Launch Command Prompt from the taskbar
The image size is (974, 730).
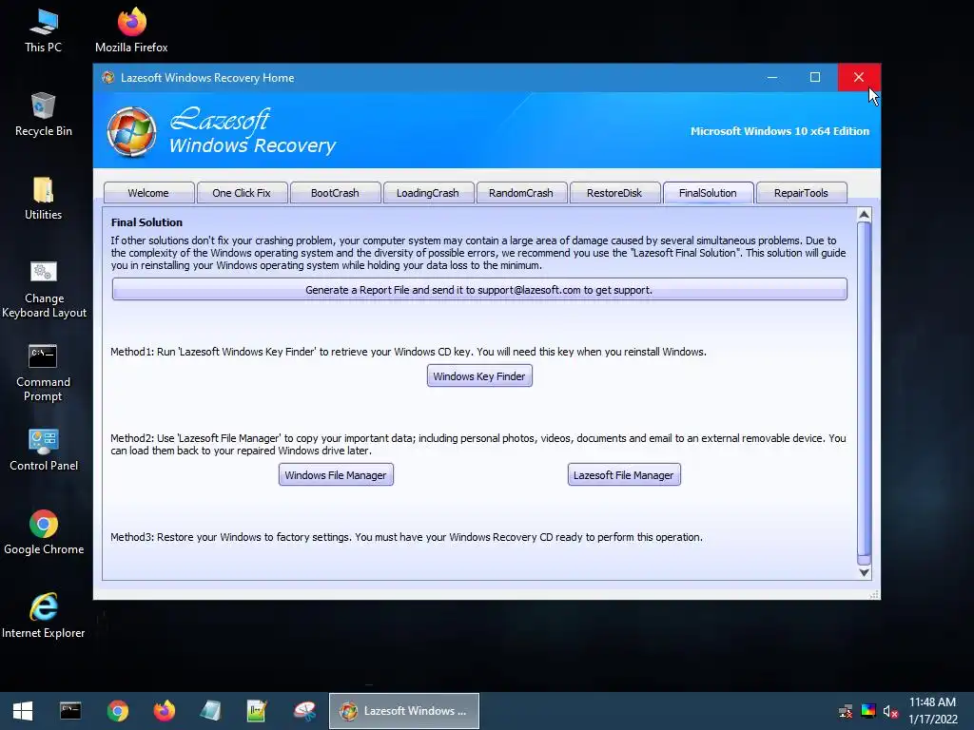coord(70,711)
